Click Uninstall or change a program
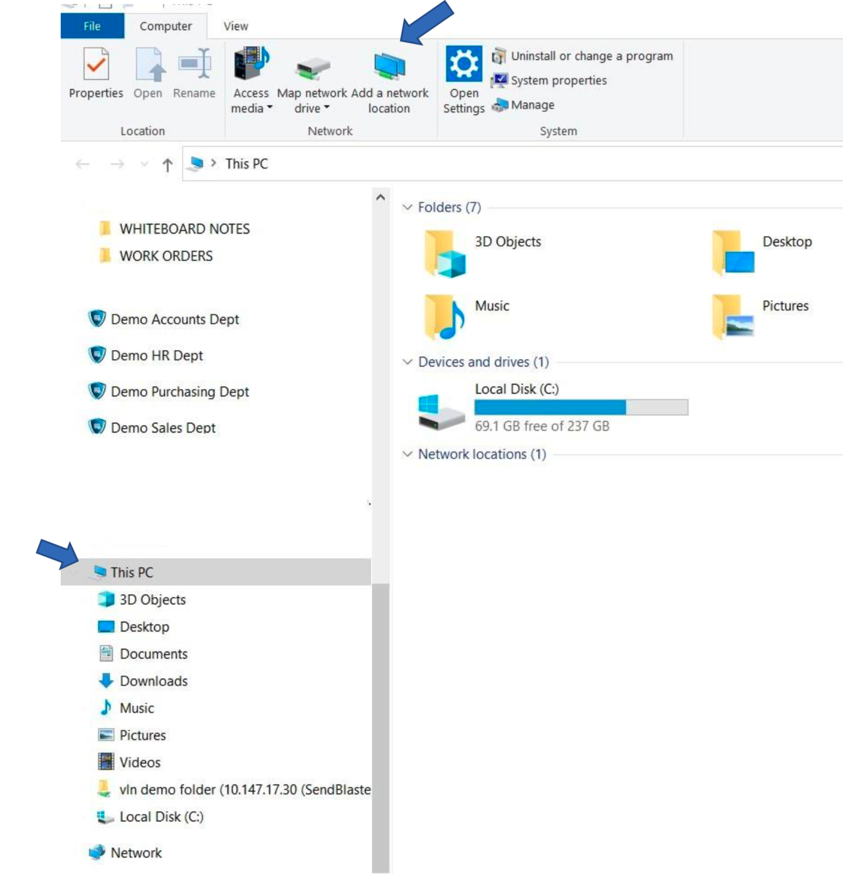The height and width of the screenshot is (877, 843). click(x=591, y=56)
